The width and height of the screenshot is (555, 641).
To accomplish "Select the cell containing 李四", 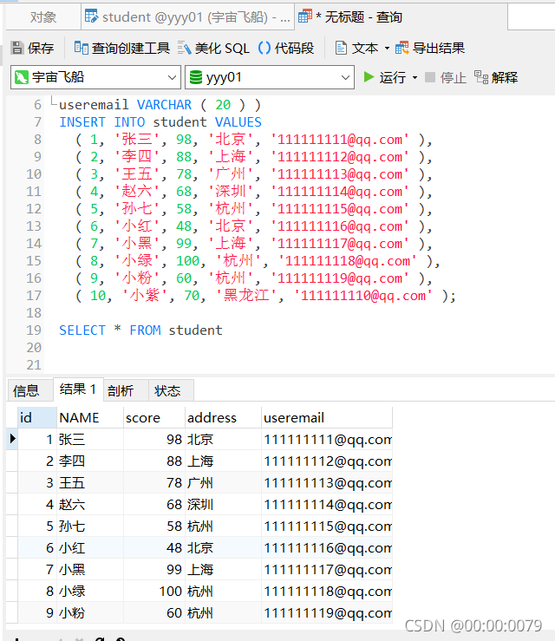I will click(90, 461).
